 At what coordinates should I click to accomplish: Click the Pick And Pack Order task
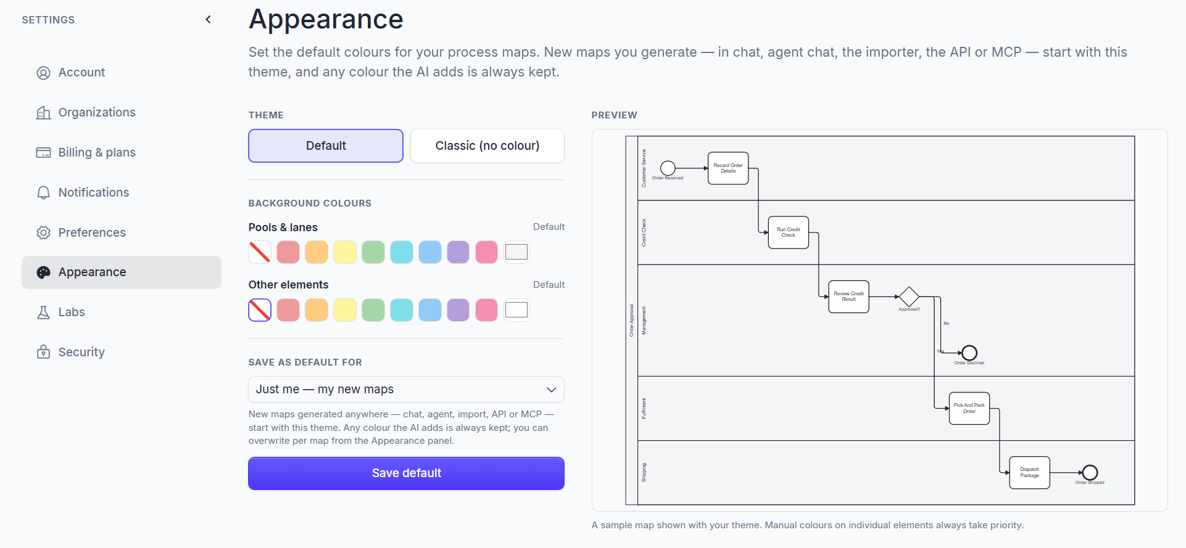(x=969, y=408)
